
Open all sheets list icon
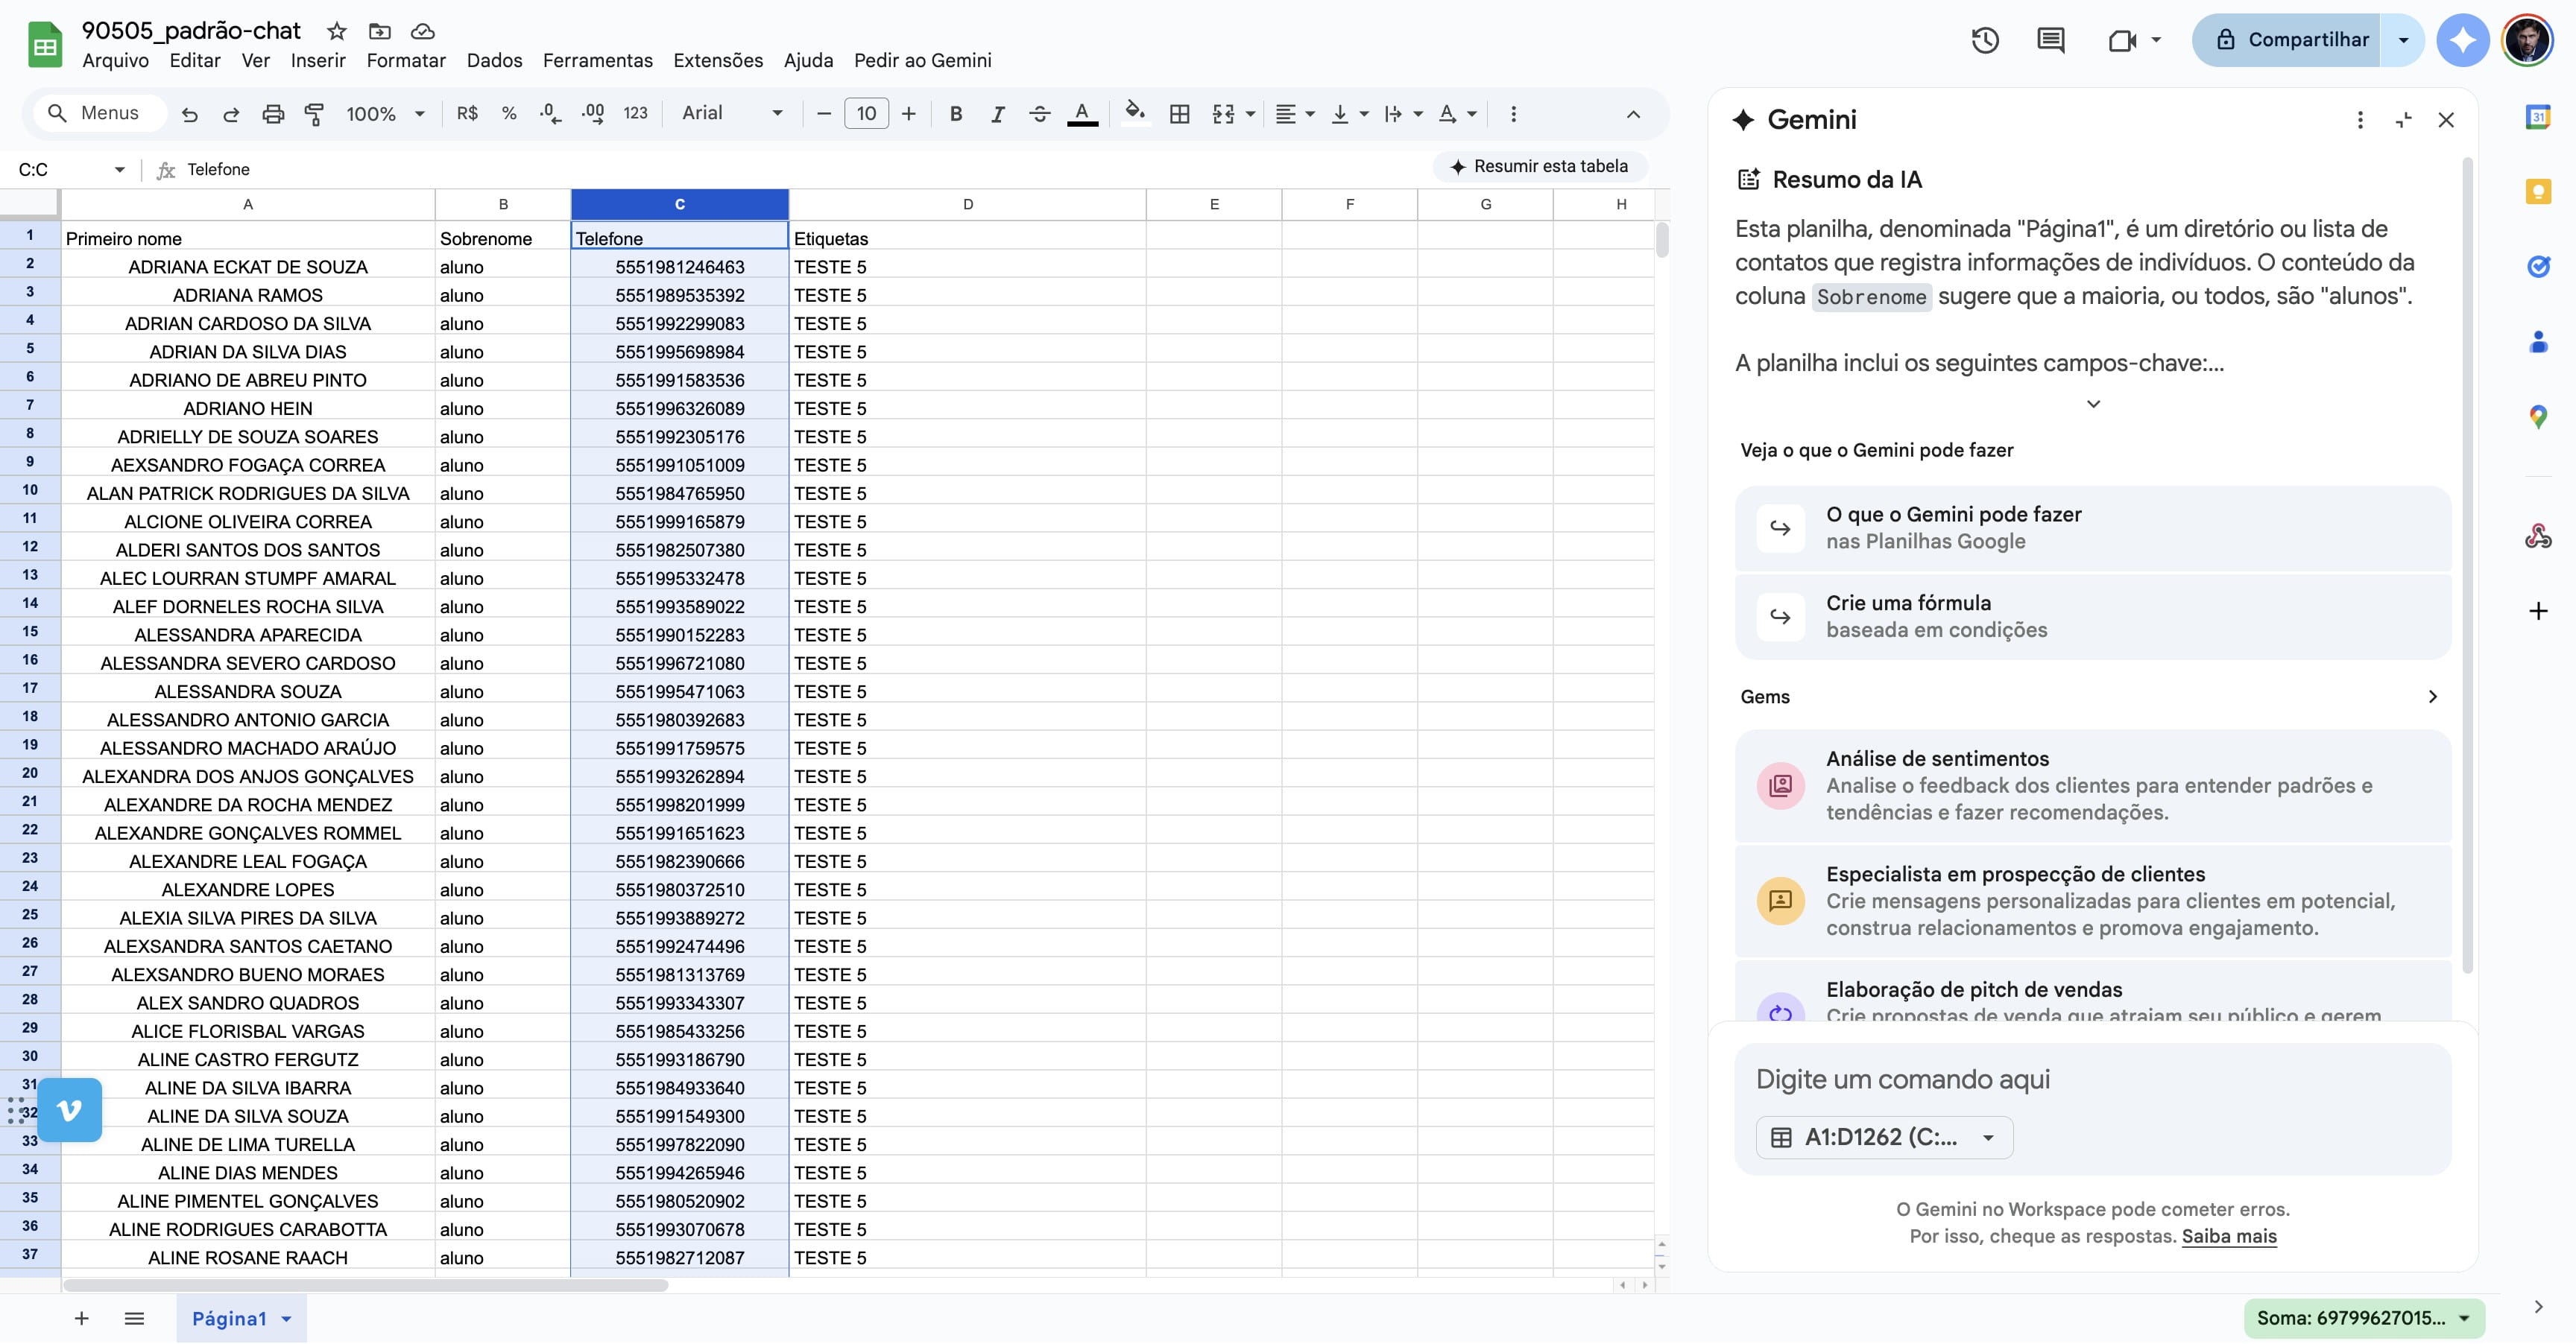tap(134, 1318)
